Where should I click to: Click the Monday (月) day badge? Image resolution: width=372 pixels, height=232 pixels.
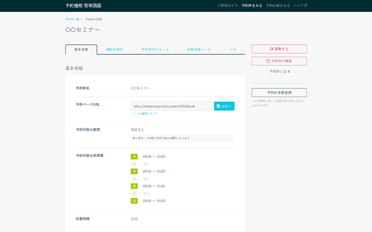click(134, 157)
